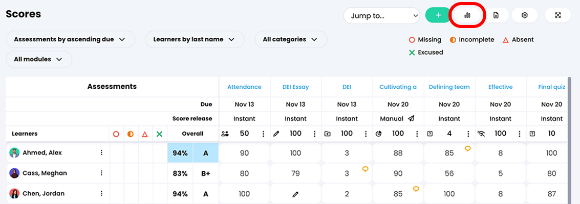Click pencil icon in Chen's DEI Essay cell
The width and height of the screenshot is (580, 204).
click(x=295, y=194)
